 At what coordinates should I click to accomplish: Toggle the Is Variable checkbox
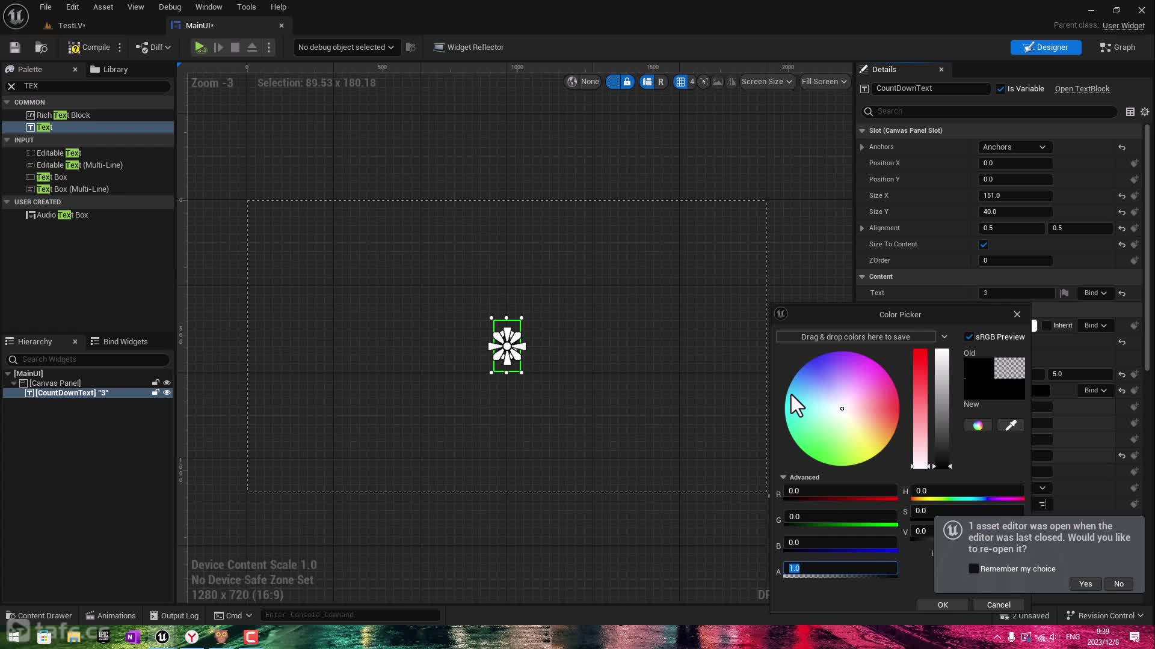coord(1000,89)
